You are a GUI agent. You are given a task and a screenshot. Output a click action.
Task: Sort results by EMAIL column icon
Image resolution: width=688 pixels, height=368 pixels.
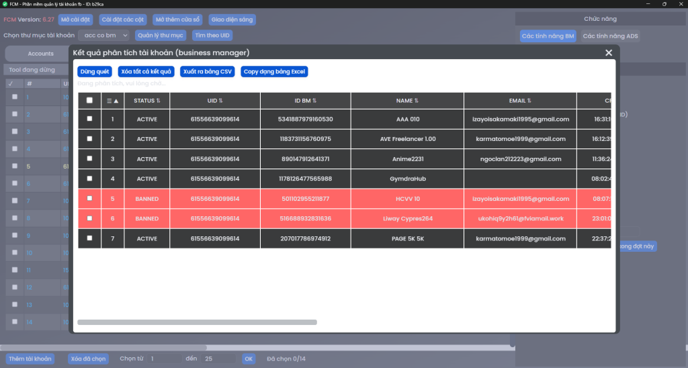click(x=529, y=101)
